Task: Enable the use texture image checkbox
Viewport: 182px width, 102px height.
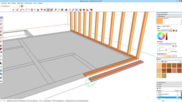Action: pos(158,44)
